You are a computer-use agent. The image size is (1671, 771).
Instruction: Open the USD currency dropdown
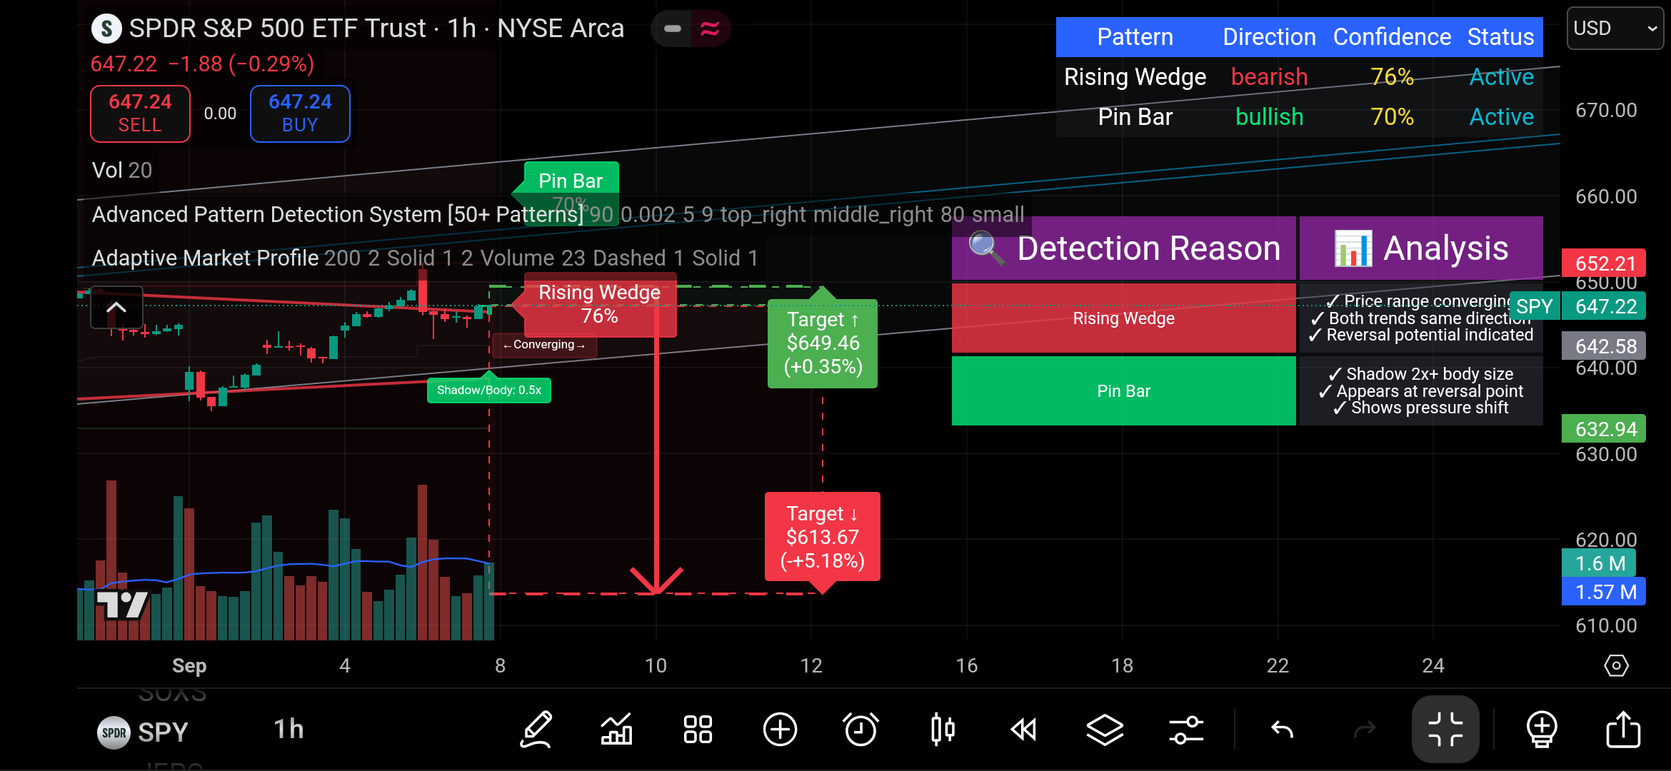[x=1615, y=29]
